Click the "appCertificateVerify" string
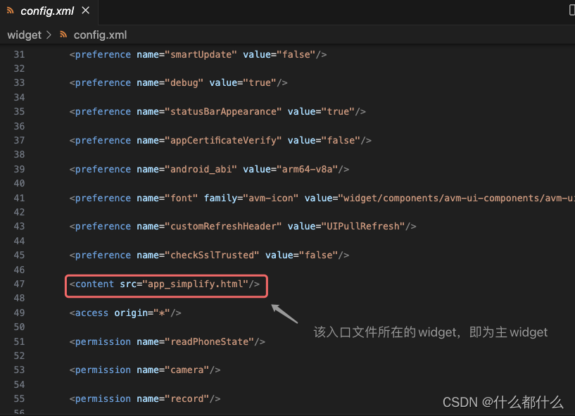This screenshot has height=416, width=575. click(x=223, y=141)
